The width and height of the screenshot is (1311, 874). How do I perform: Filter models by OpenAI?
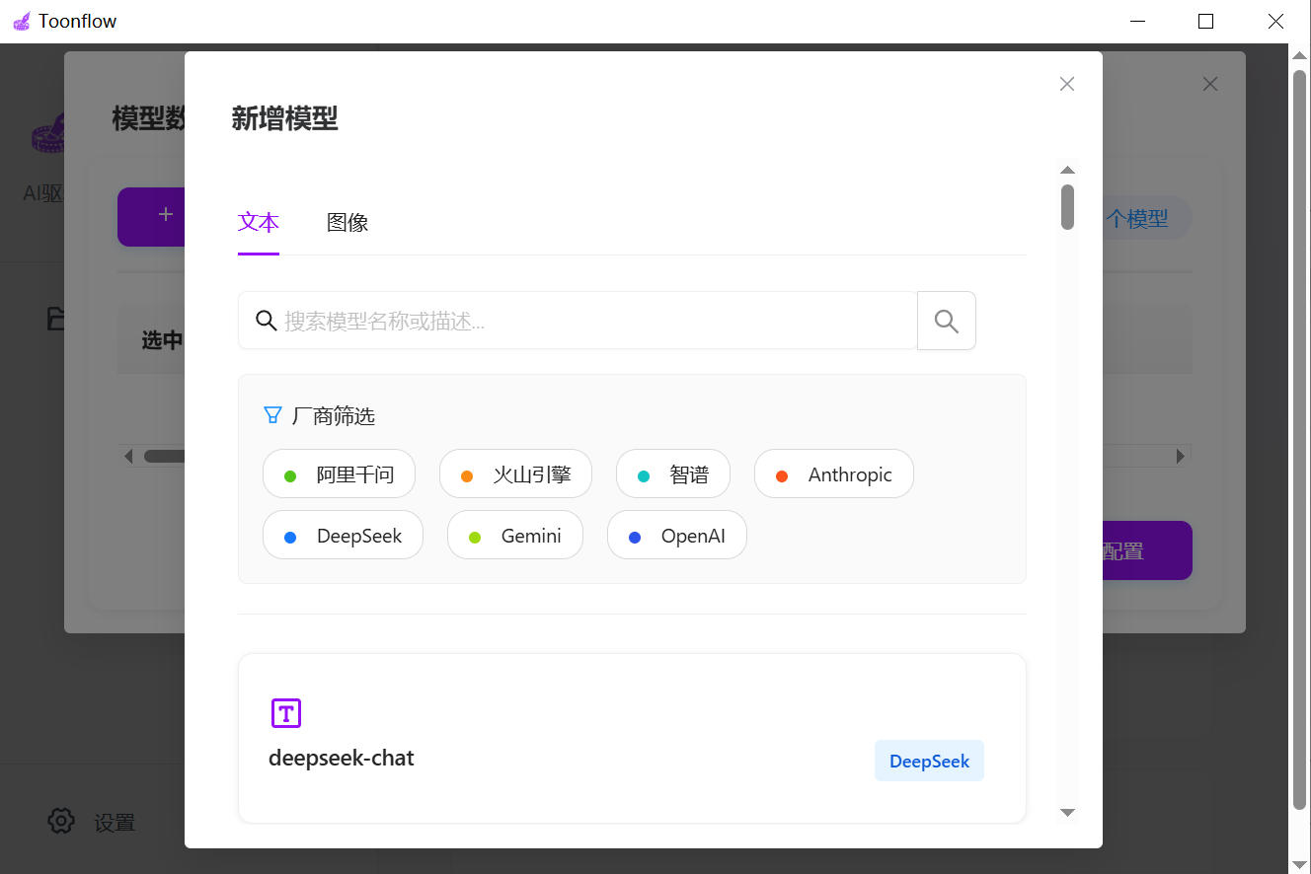[676, 536]
